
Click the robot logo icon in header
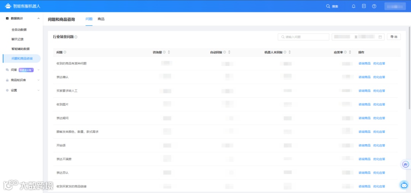point(8,6)
